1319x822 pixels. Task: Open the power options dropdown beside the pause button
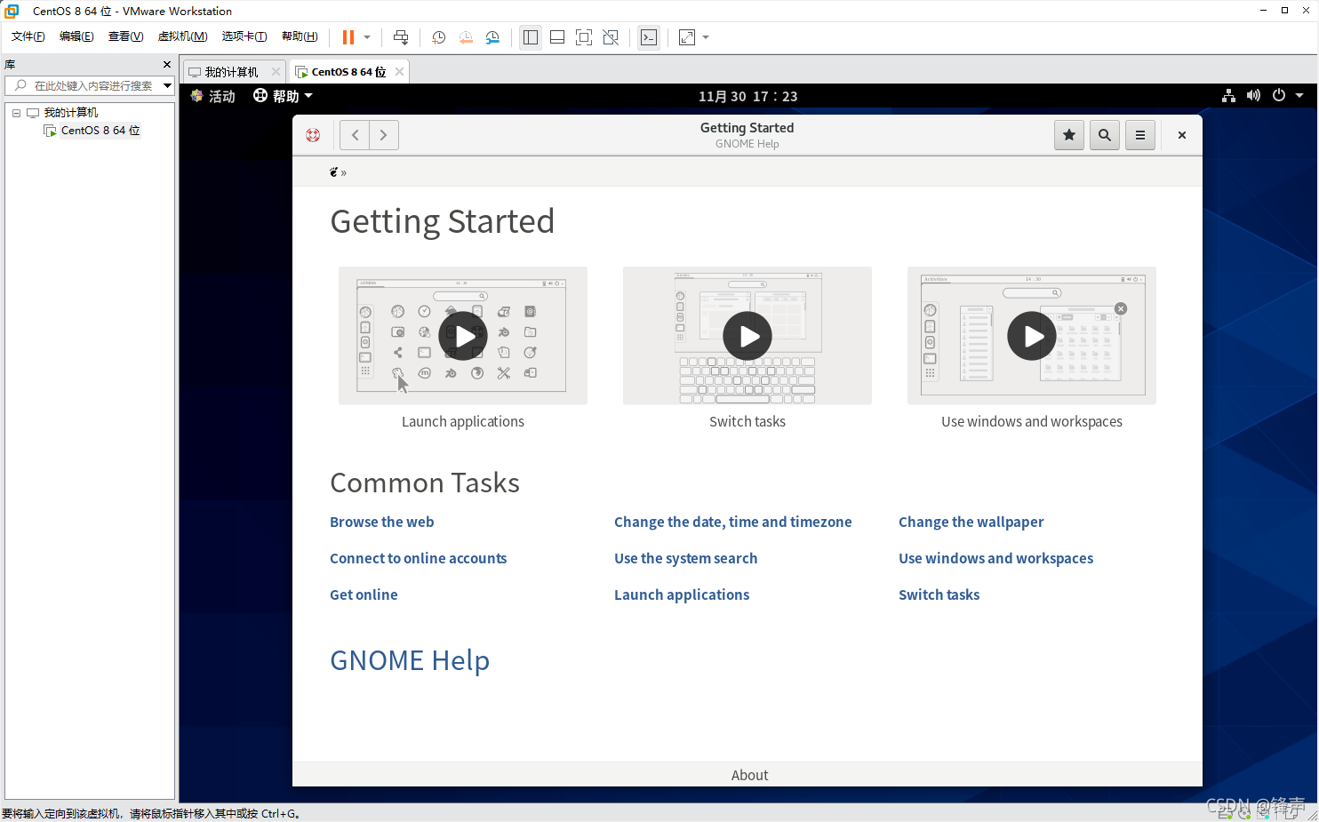coord(367,37)
